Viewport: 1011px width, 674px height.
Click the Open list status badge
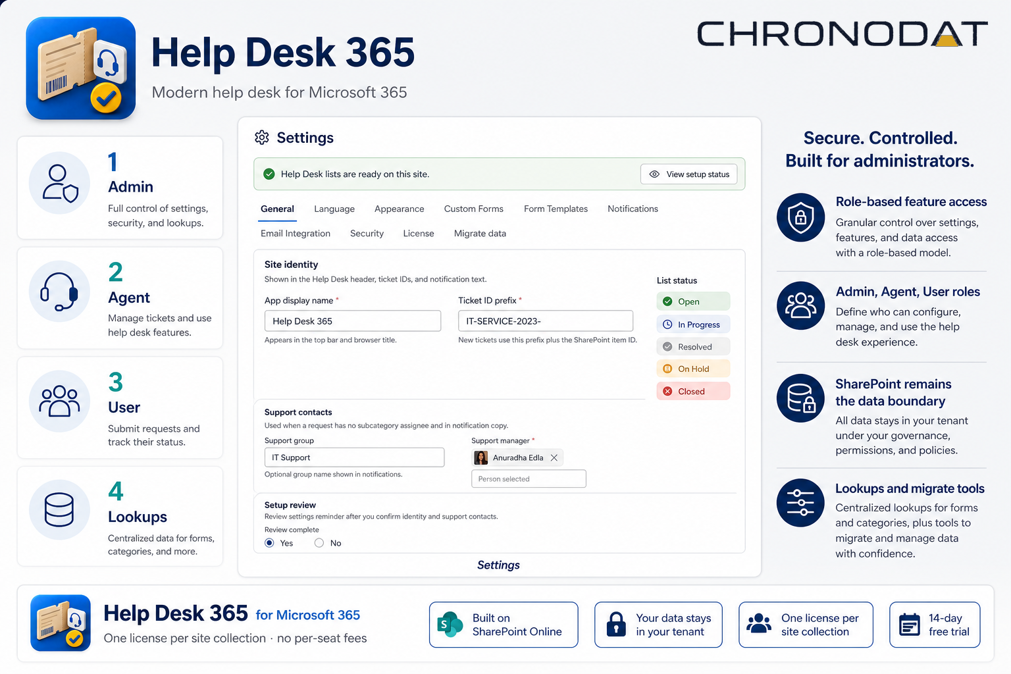click(693, 301)
